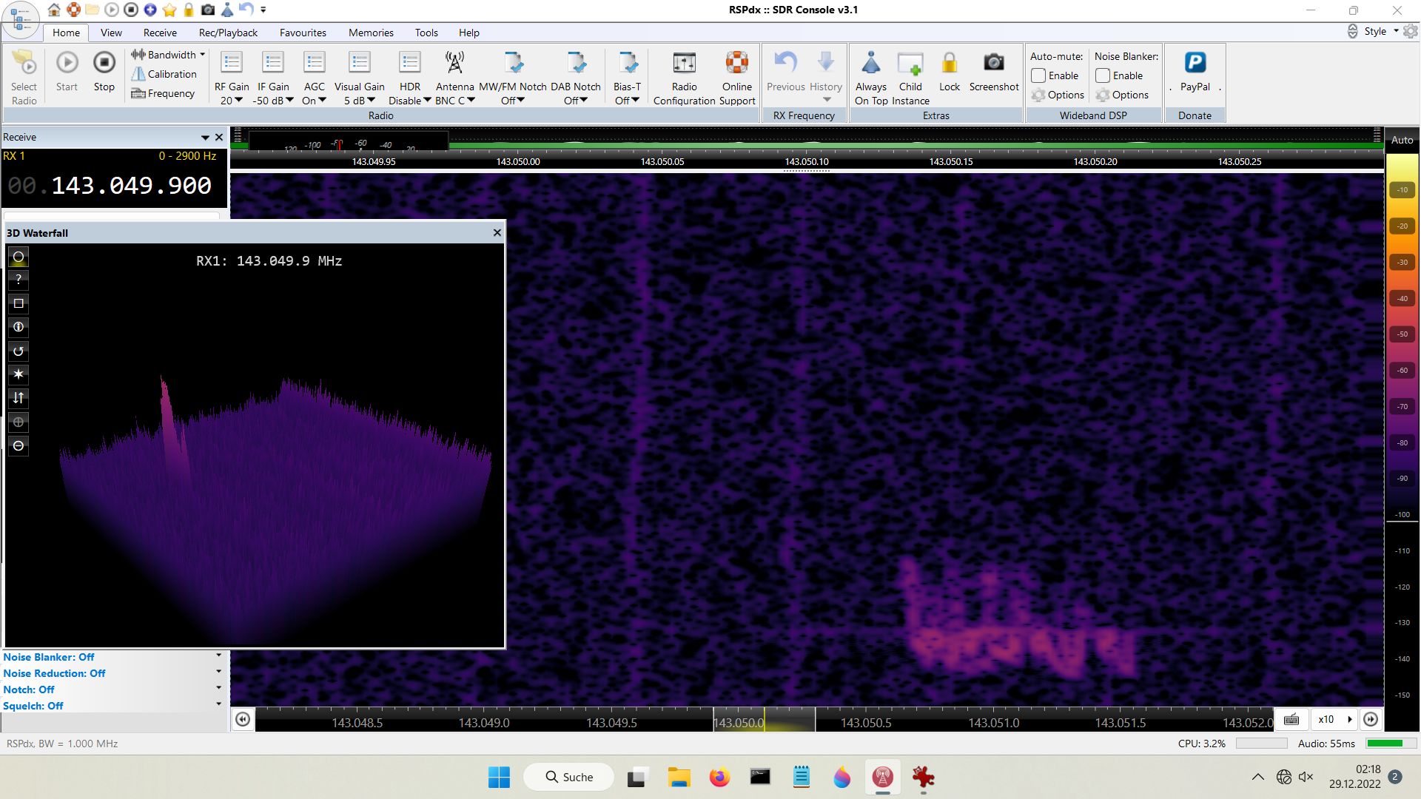Click the keyboard icon beside x10
This screenshot has height=799, width=1421.
(1291, 719)
